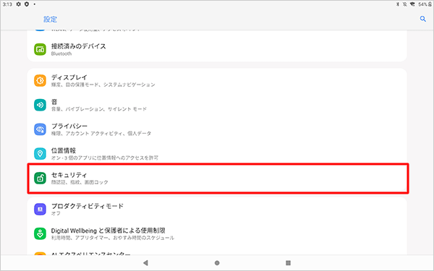Tap the green セキュリティ lock icon
The width and height of the screenshot is (434, 271).
(40, 178)
